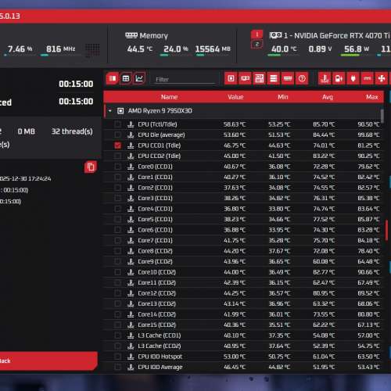391x391 pixels.
Task: Click thermometer icon in the L3 Cache (CCD1) row
Action: pyautogui.click(x=131, y=335)
